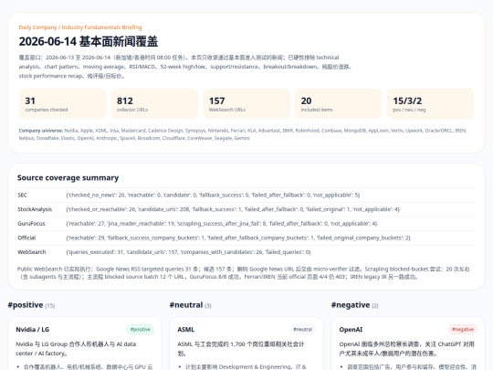Screen dimensions: 493x370
Task: Click the 'GuruFocus' source row label
Action: (31, 224)
